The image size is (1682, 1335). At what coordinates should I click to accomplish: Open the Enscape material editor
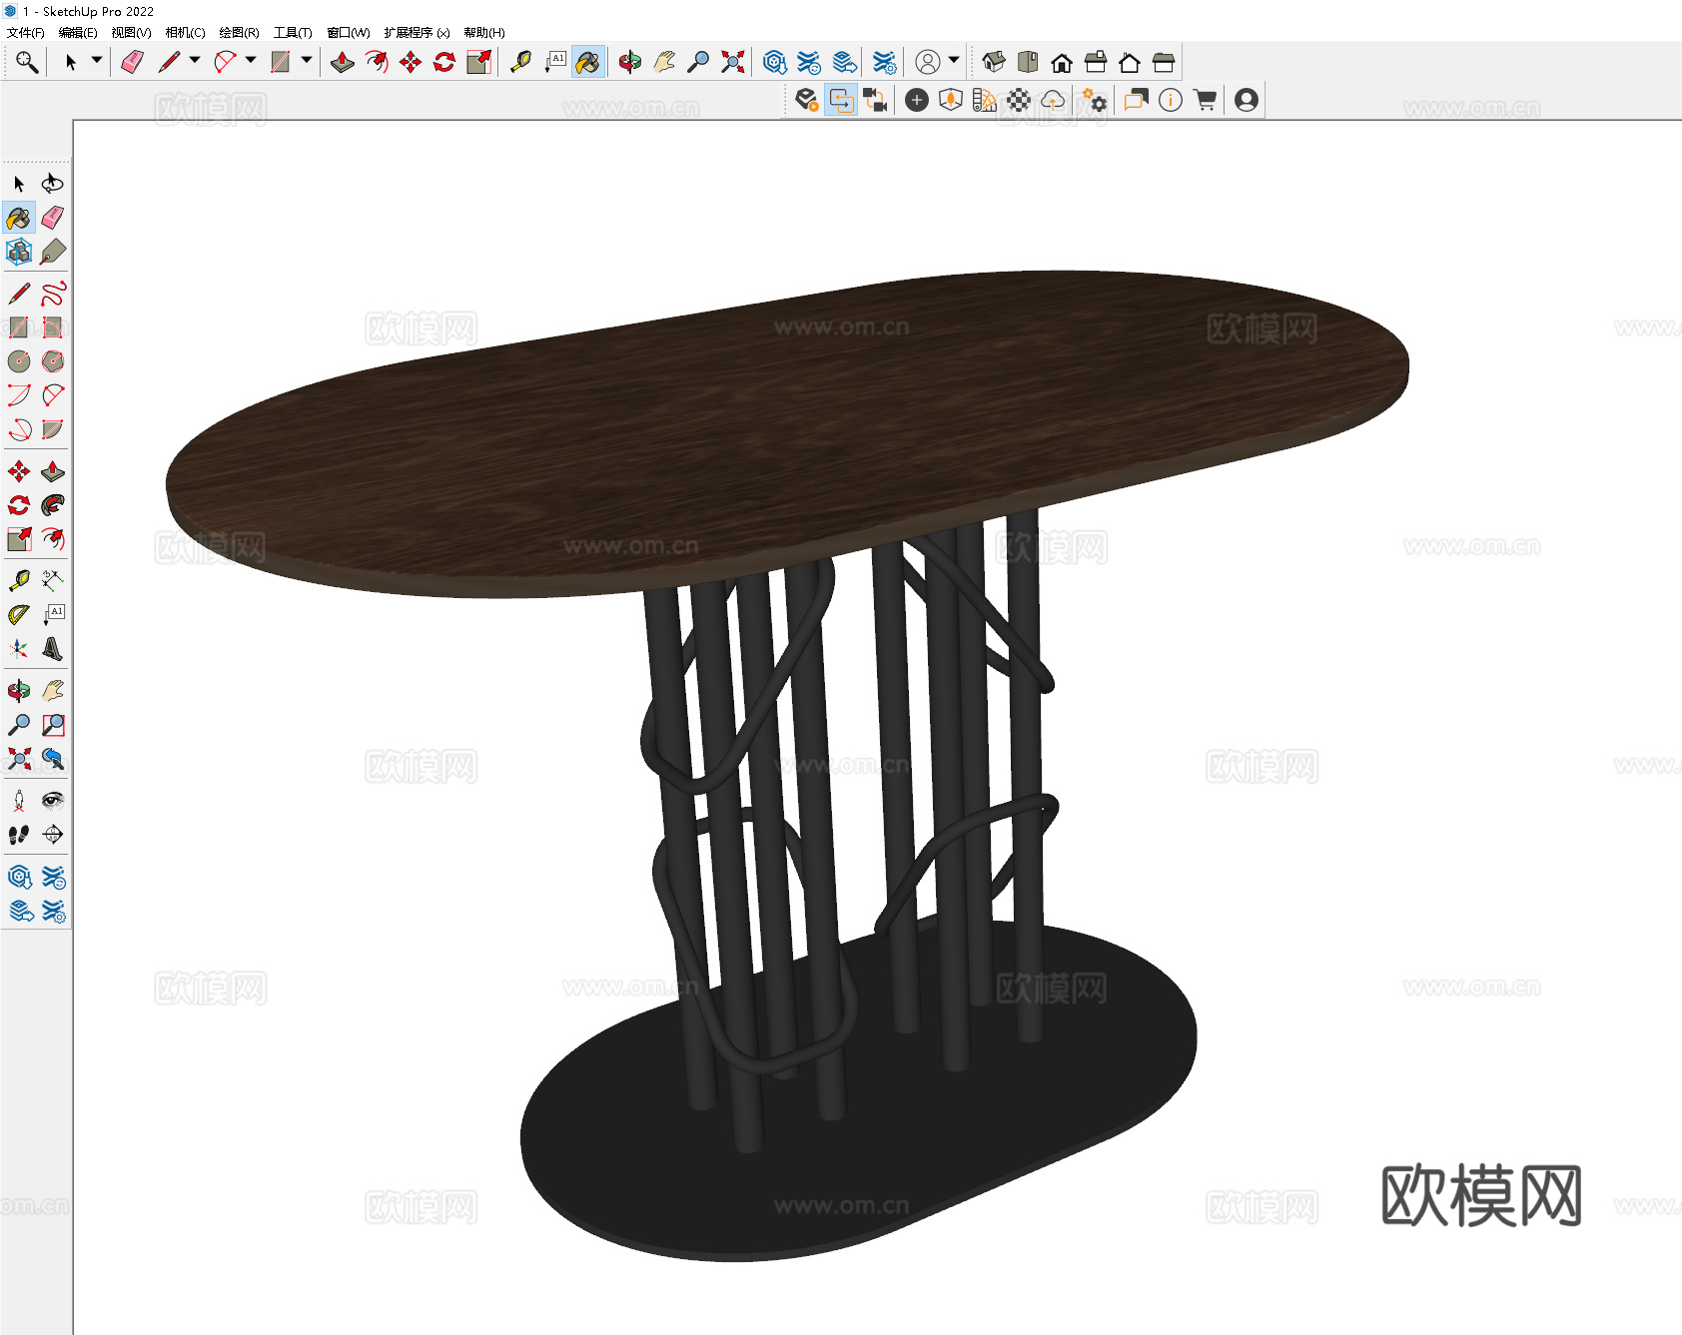pyautogui.click(x=985, y=100)
